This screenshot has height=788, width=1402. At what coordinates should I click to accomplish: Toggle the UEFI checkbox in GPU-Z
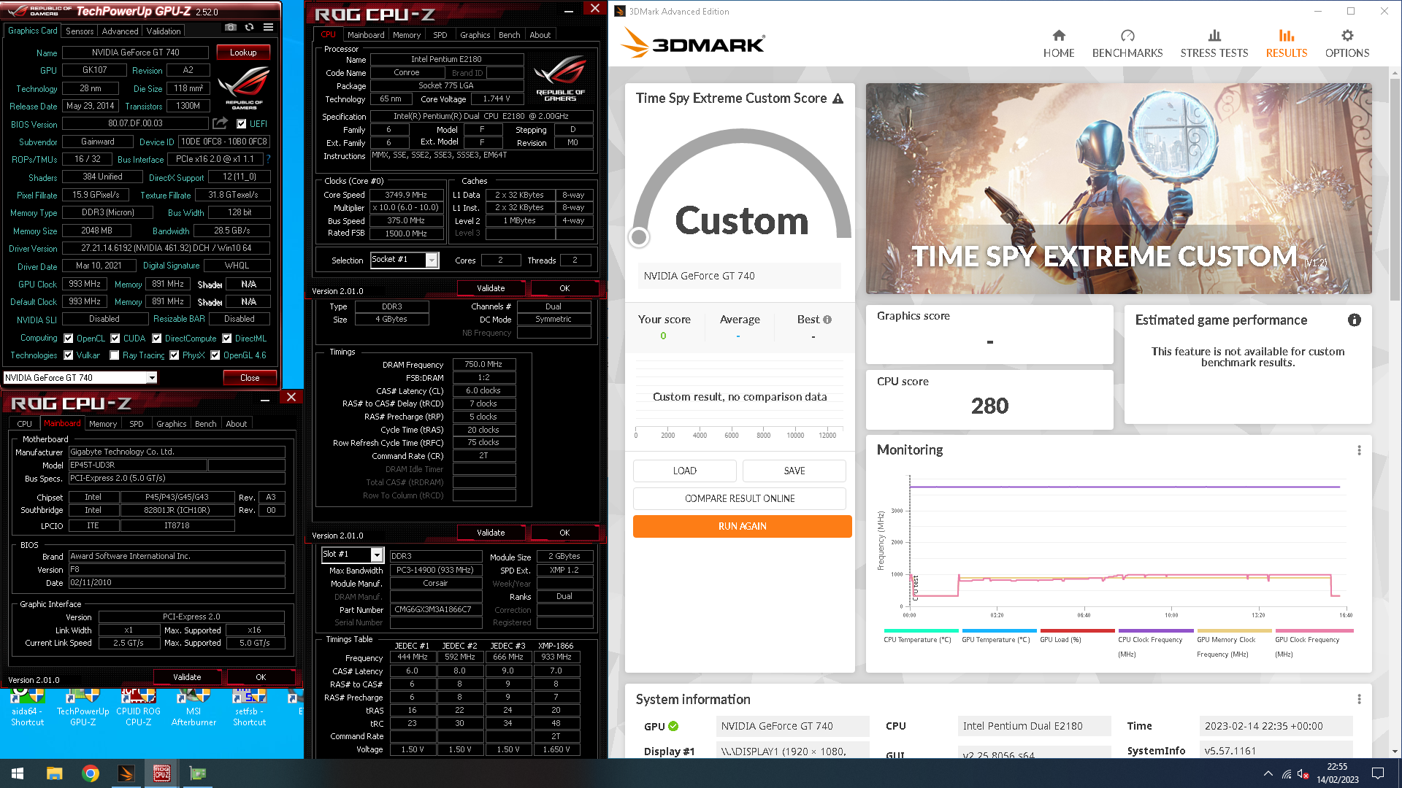pyautogui.click(x=242, y=124)
